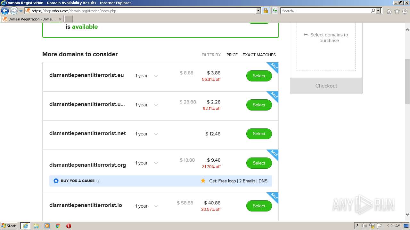Image resolution: width=410 pixels, height=230 pixels.
Task: Select the Domain Registration tab
Action: (x=32, y=19)
